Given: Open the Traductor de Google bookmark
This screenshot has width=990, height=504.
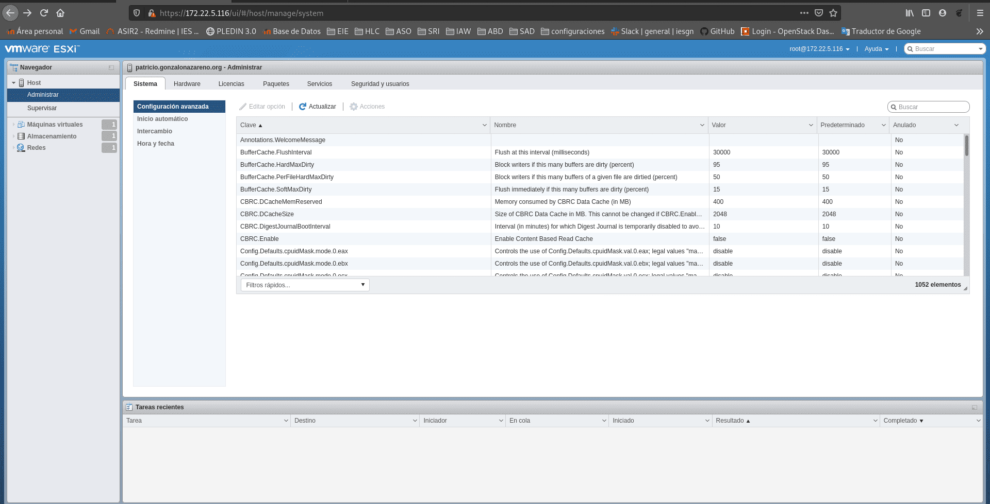Looking at the screenshot, I should pyautogui.click(x=881, y=31).
